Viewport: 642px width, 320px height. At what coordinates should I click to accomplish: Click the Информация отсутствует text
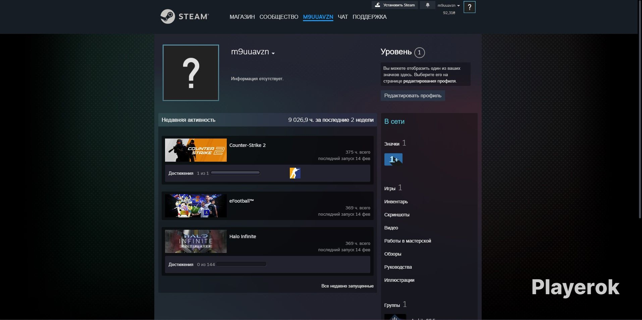[x=257, y=79]
